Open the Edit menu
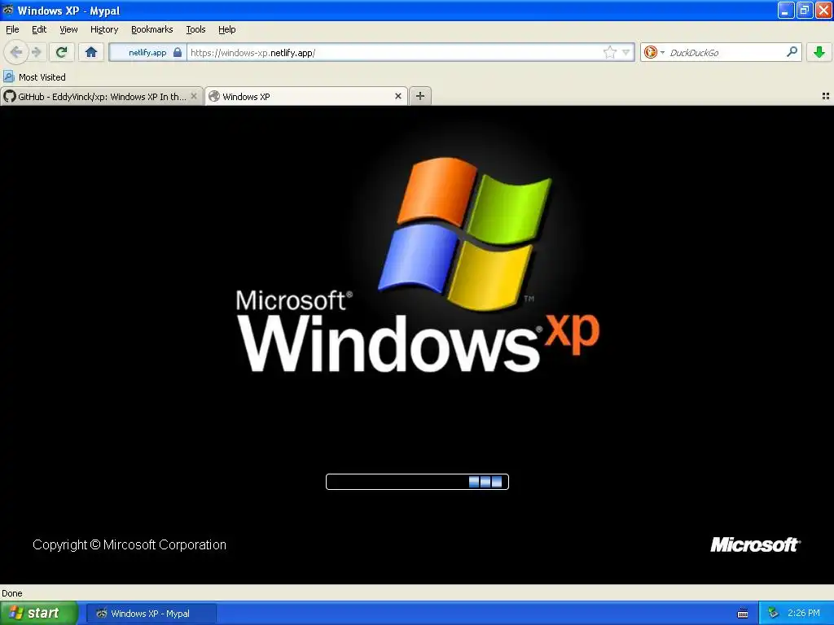834x625 pixels. (39, 29)
